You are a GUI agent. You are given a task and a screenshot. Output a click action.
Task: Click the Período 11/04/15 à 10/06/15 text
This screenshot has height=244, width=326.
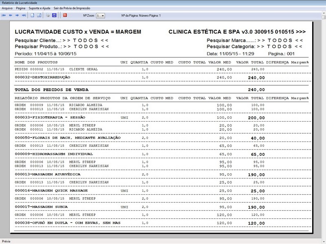coord(46,54)
